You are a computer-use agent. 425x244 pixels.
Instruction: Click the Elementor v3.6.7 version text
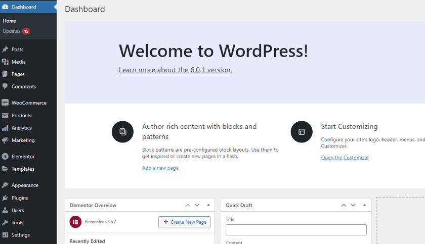[x=100, y=222]
